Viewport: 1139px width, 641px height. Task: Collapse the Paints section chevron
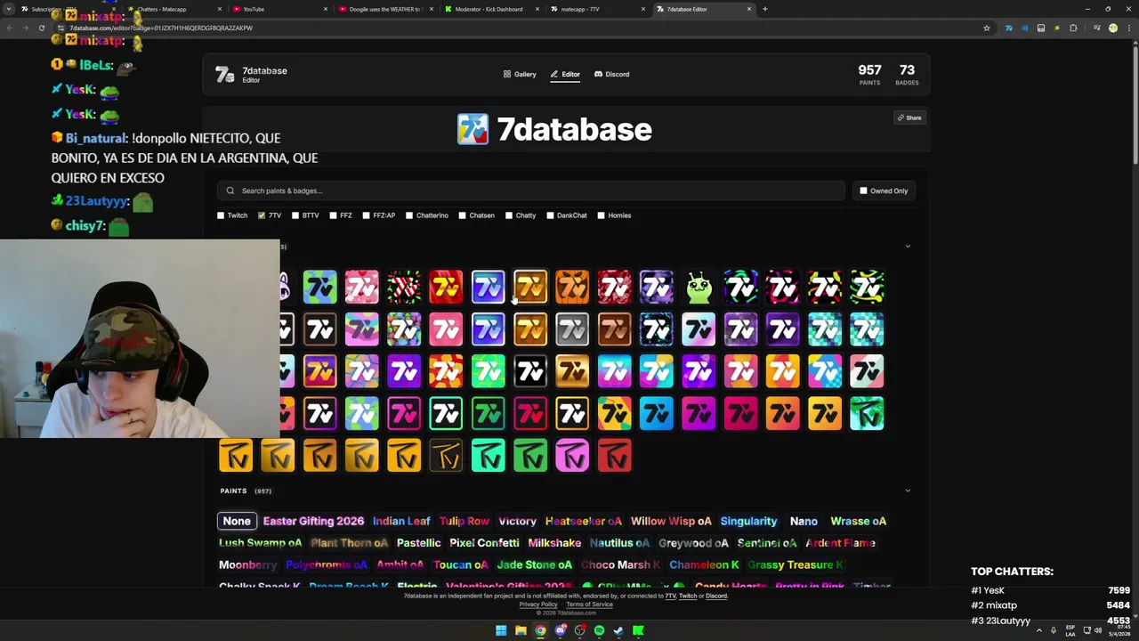pyautogui.click(x=908, y=491)
